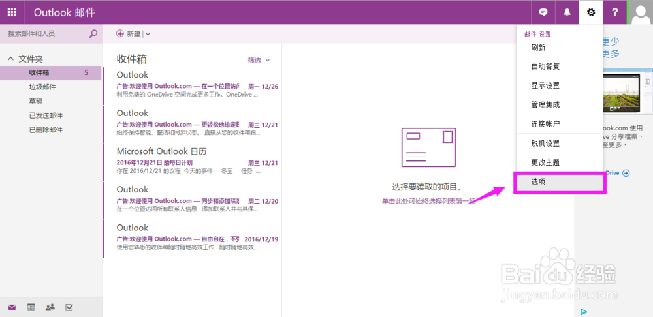Collapse the 文件夹 folder tree
Viewport: 653px width, 317px height.
pyautogui.click(x=11, y=59)
